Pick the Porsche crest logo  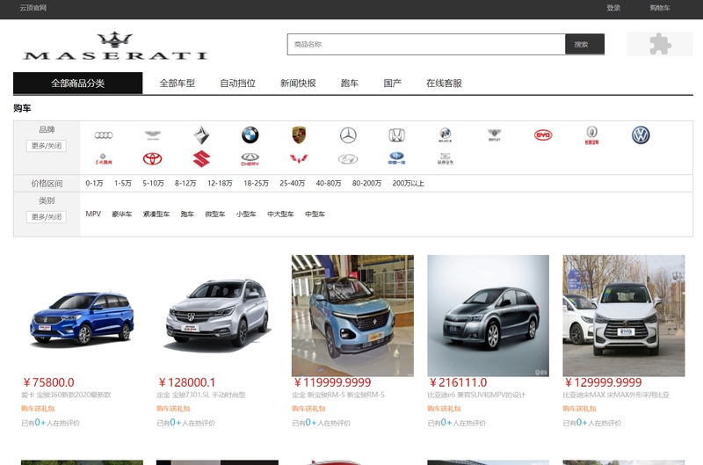[x=299, y=135]
